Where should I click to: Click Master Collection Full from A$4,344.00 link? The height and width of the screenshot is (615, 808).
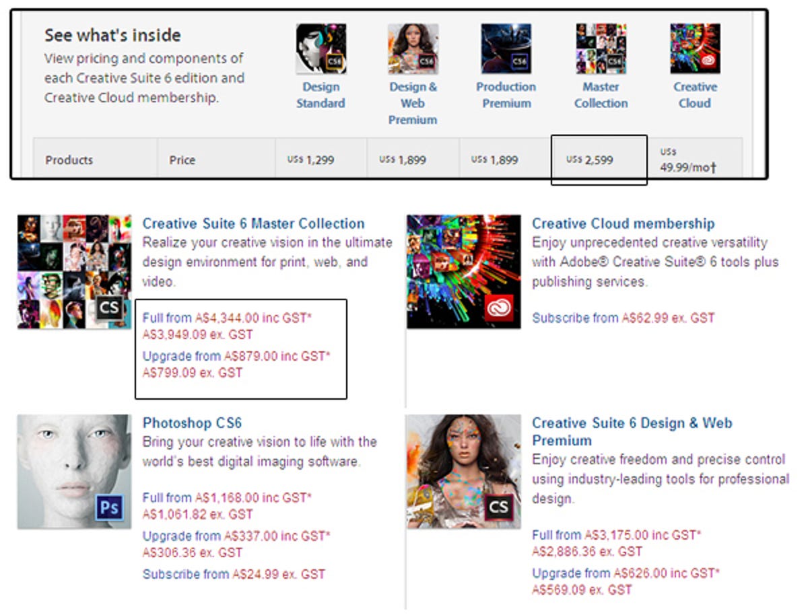pos(227,318)
